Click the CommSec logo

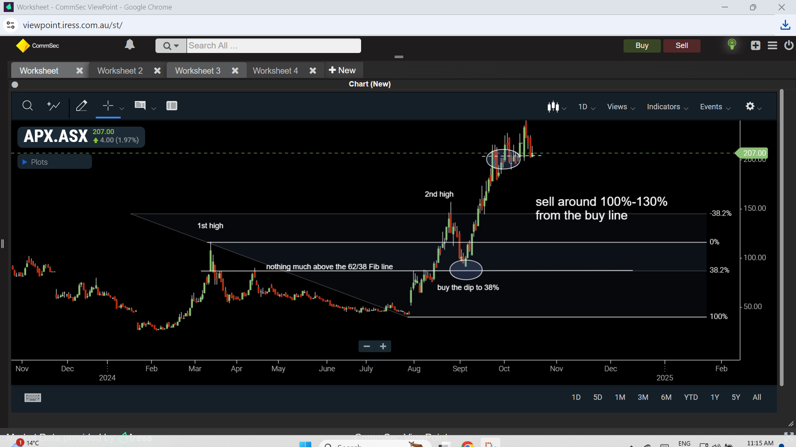pyautogui.click(x=37, y=46)
